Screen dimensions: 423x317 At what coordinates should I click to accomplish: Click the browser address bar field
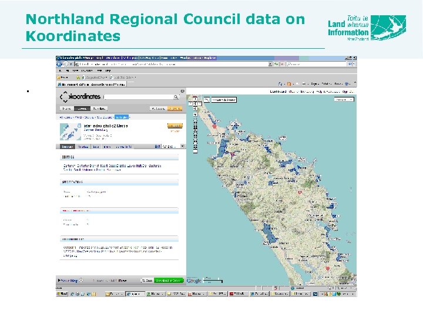point(173,64)
